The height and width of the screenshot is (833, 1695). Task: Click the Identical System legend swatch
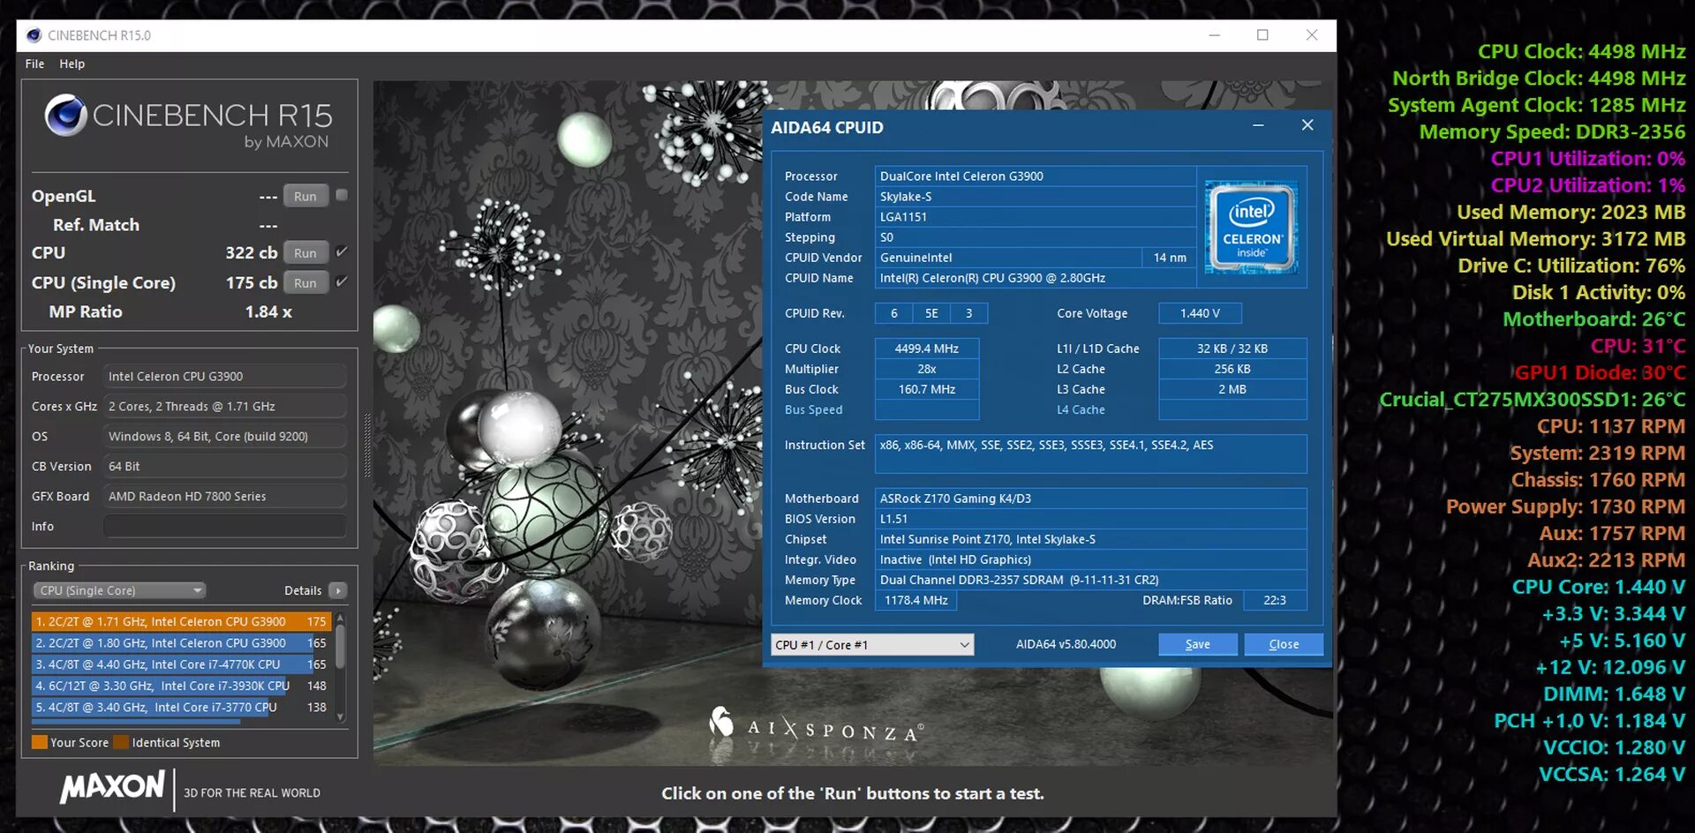coord(121,742)
